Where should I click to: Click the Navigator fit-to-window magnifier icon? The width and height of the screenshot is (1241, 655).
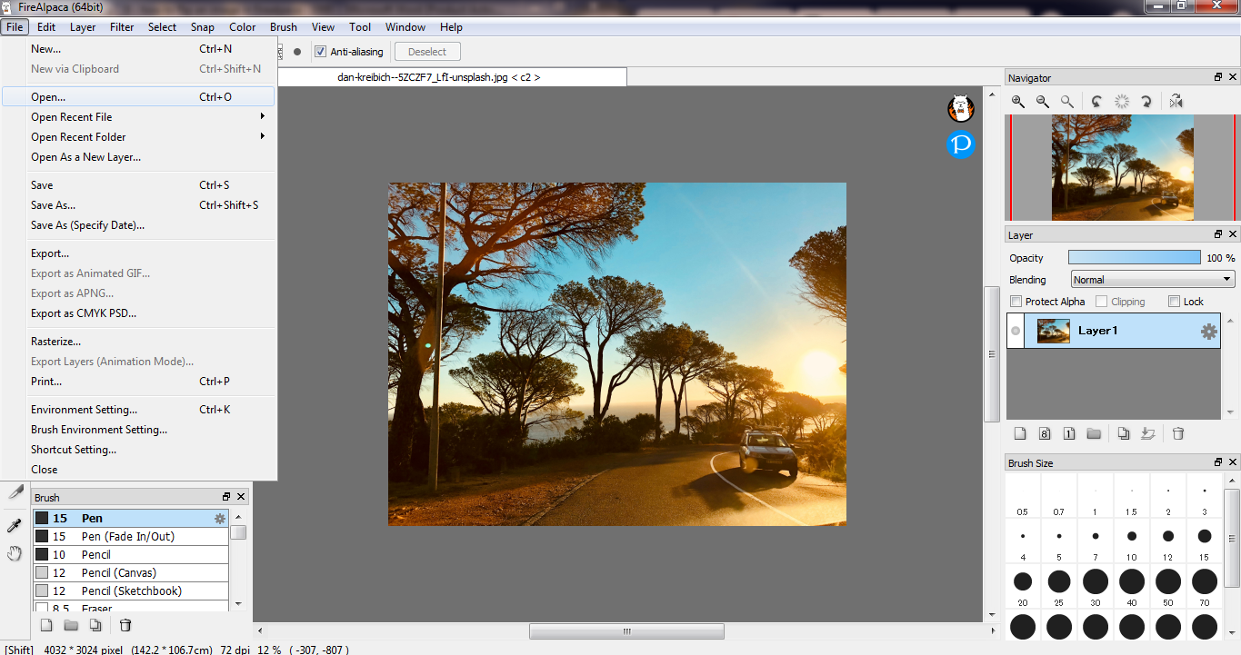[1067, 102]
